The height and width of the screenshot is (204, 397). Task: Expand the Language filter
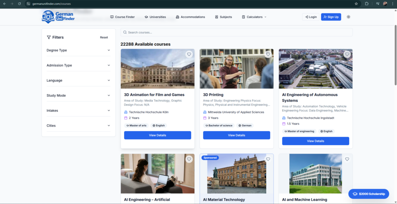pyautogui.click(x=78, y=81)
